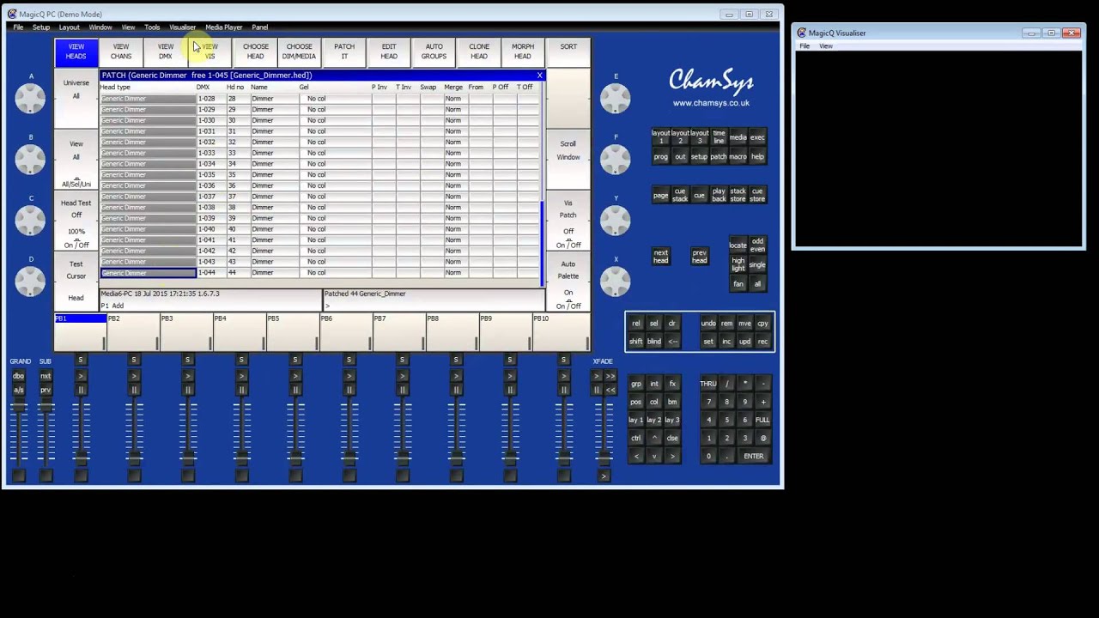Cycle the Universe All selector
1099x618 pixels.
pos(76,99)
